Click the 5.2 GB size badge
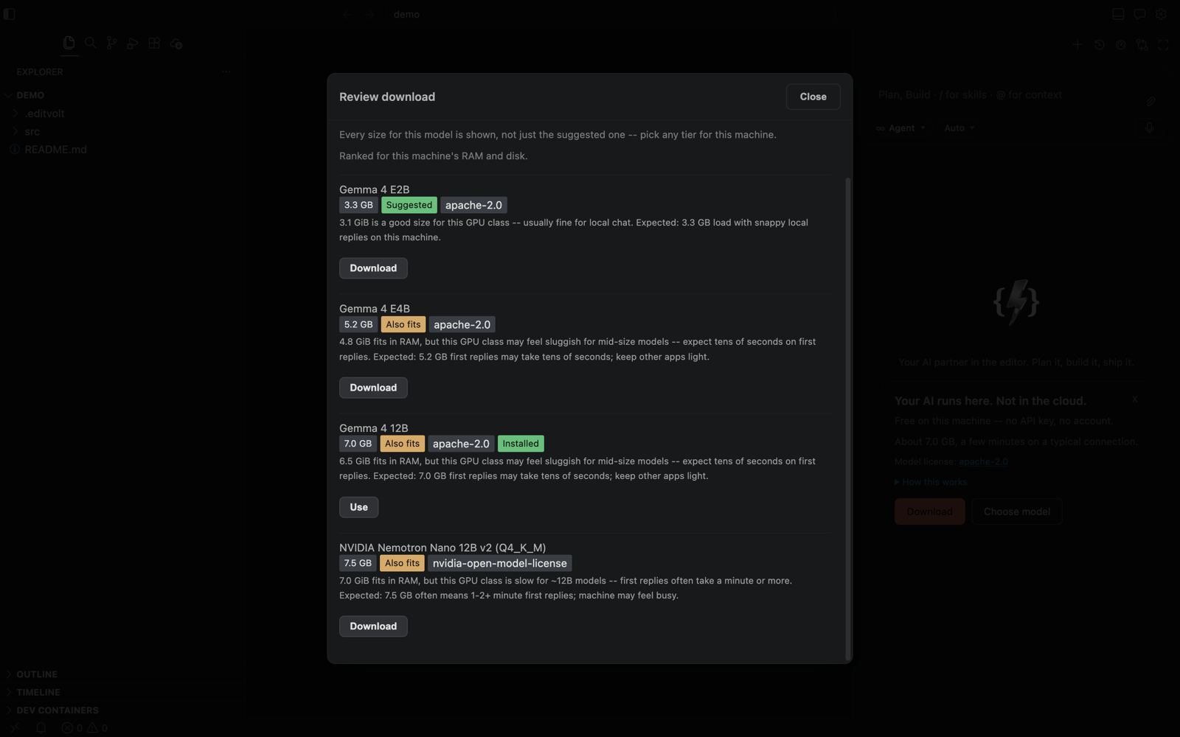 [358, 324]
